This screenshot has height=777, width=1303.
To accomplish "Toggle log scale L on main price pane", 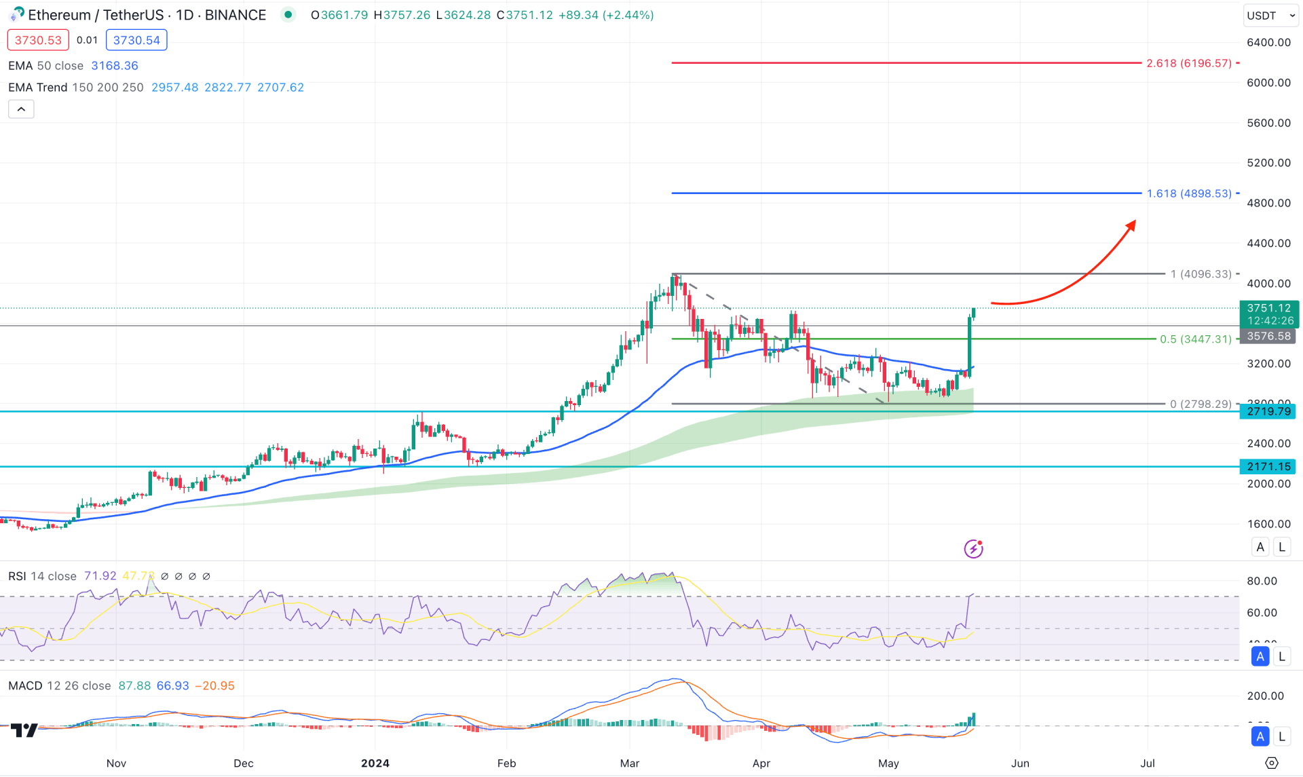I will [1281, 547].
